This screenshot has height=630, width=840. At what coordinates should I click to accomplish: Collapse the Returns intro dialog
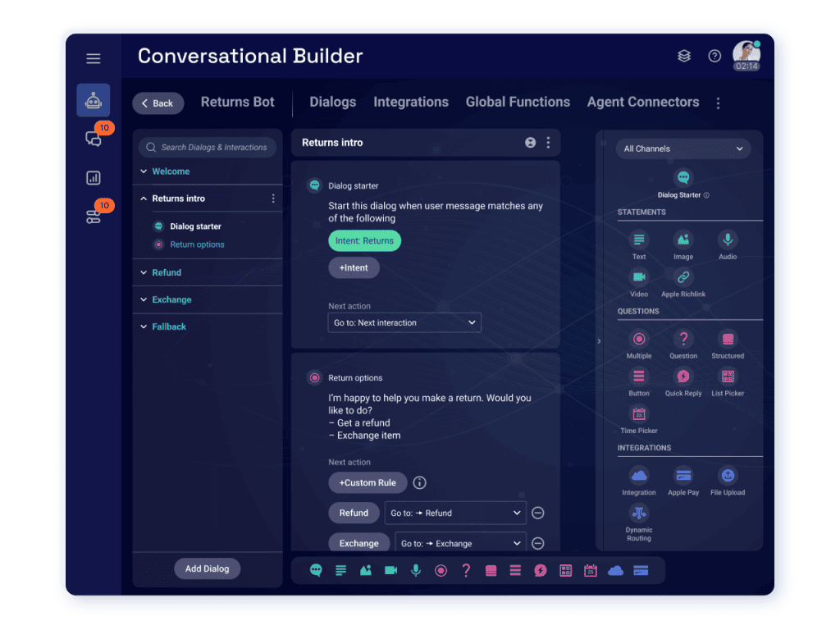tap(144, 199)
